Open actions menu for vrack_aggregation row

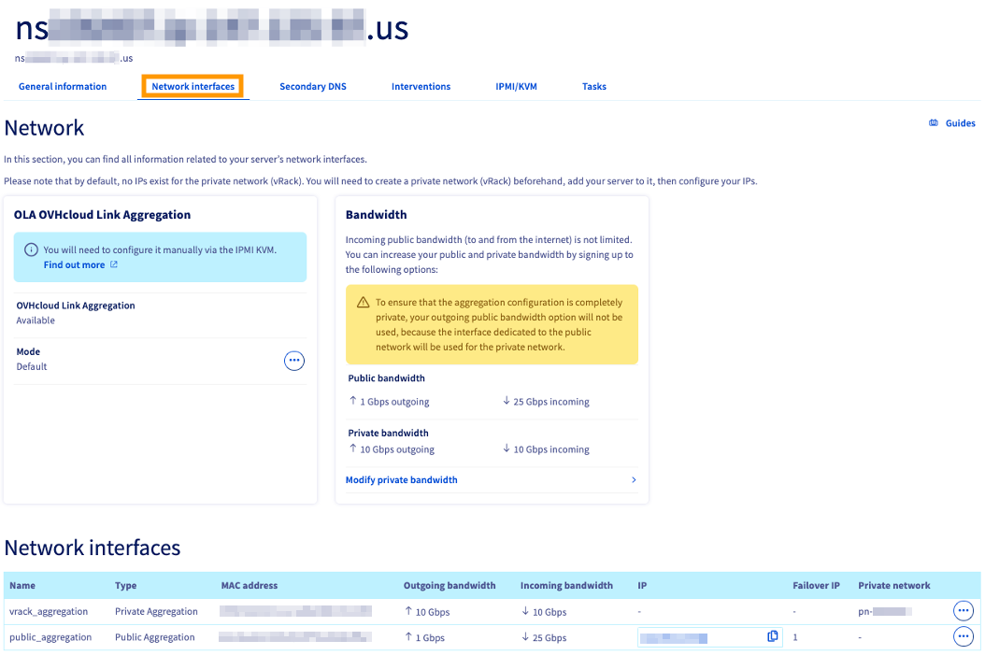pyautogui.click(x=963, y=610)
